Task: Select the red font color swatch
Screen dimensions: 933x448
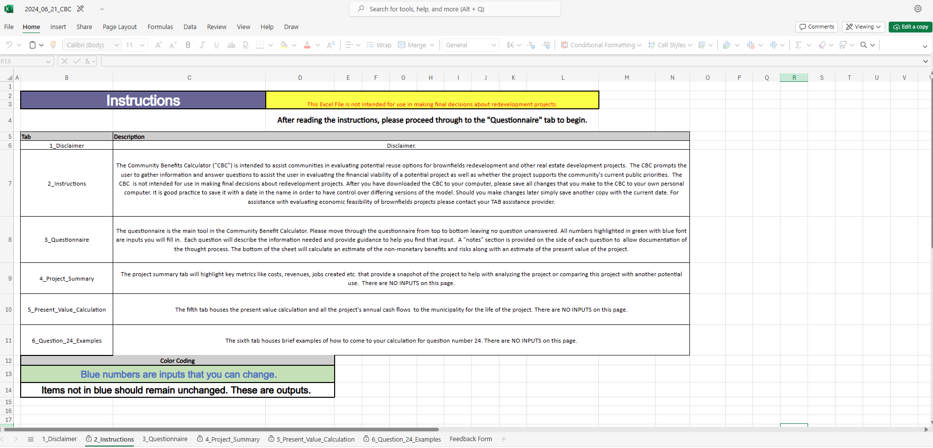Action: pos(307,46)
